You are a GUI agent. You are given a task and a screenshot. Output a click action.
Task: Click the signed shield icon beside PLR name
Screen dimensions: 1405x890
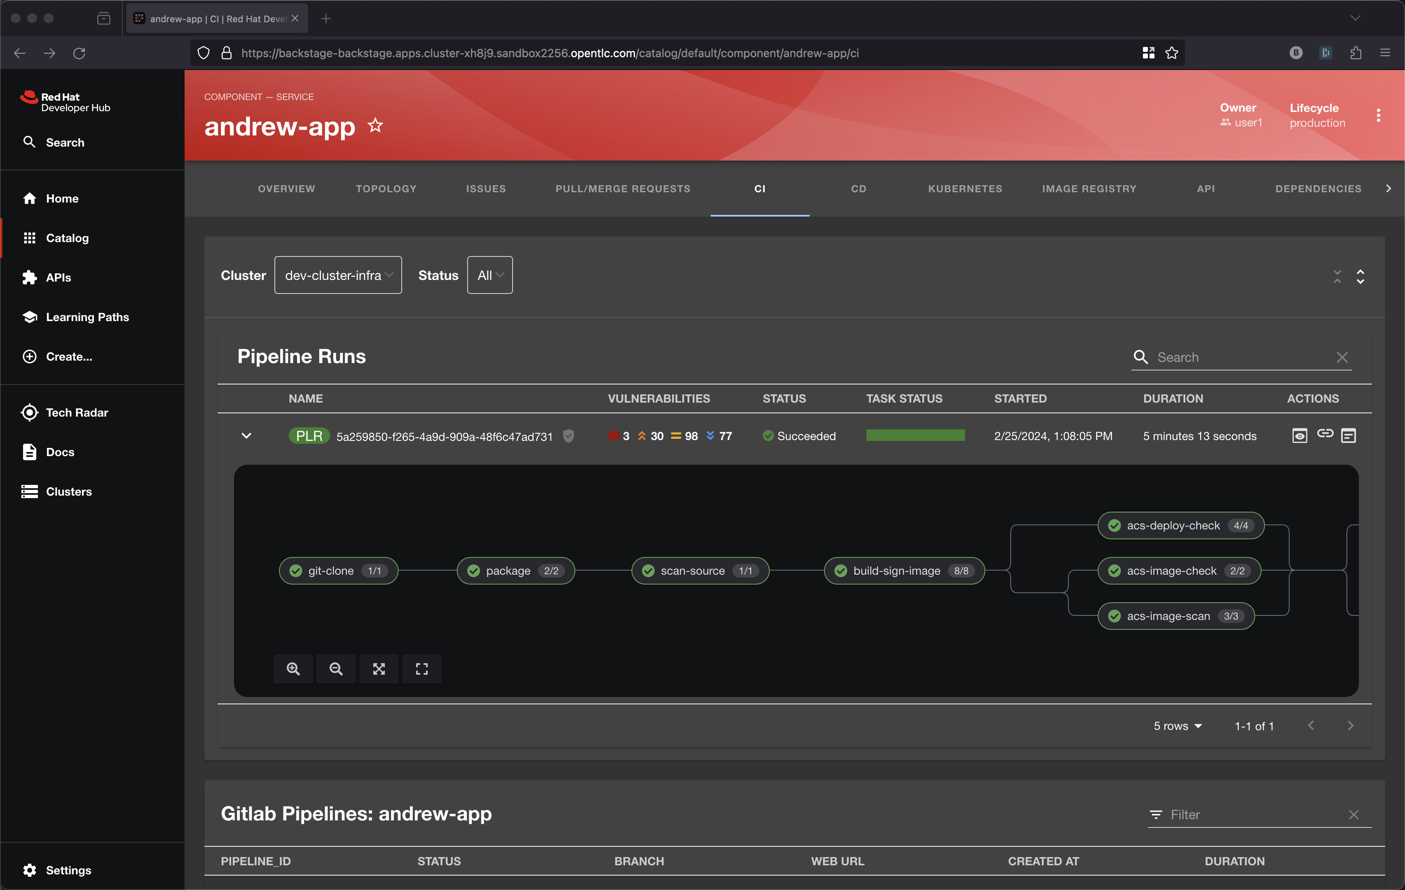click(568, 436)
